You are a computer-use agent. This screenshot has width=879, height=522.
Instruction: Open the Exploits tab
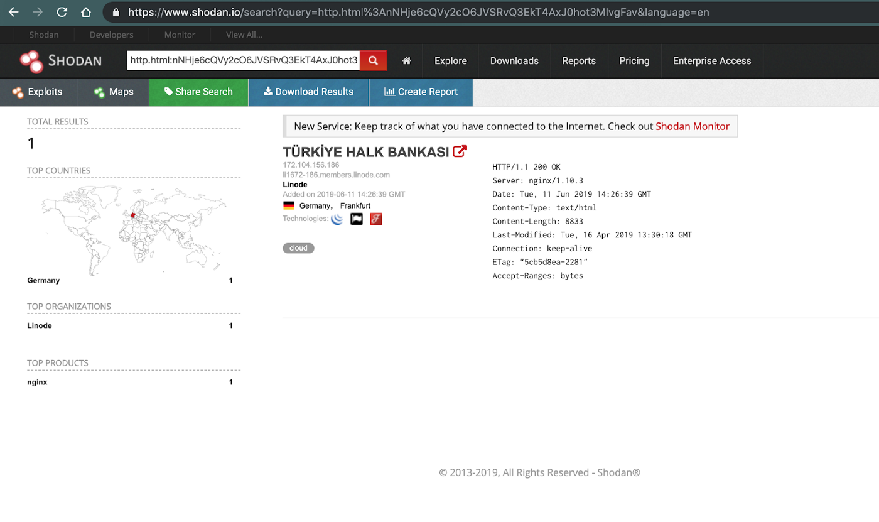pos(38,92)
